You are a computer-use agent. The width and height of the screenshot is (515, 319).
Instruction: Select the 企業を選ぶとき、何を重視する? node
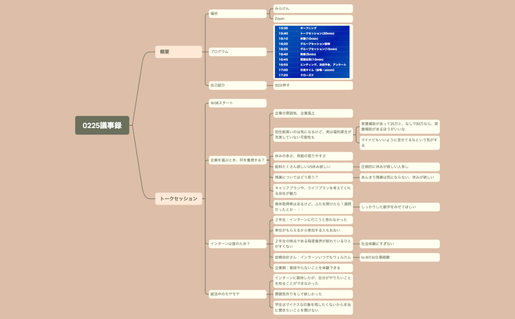(237, 159)
